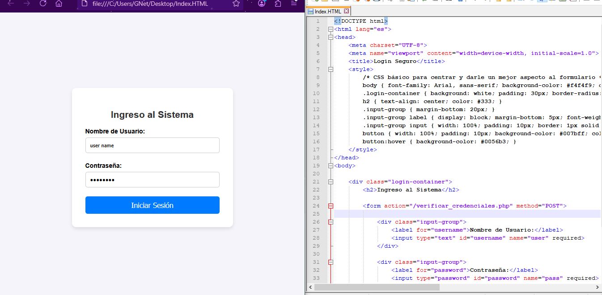Open the browser account profile icon
Viewport: 602px width, 295px height.
click(262, 4)
